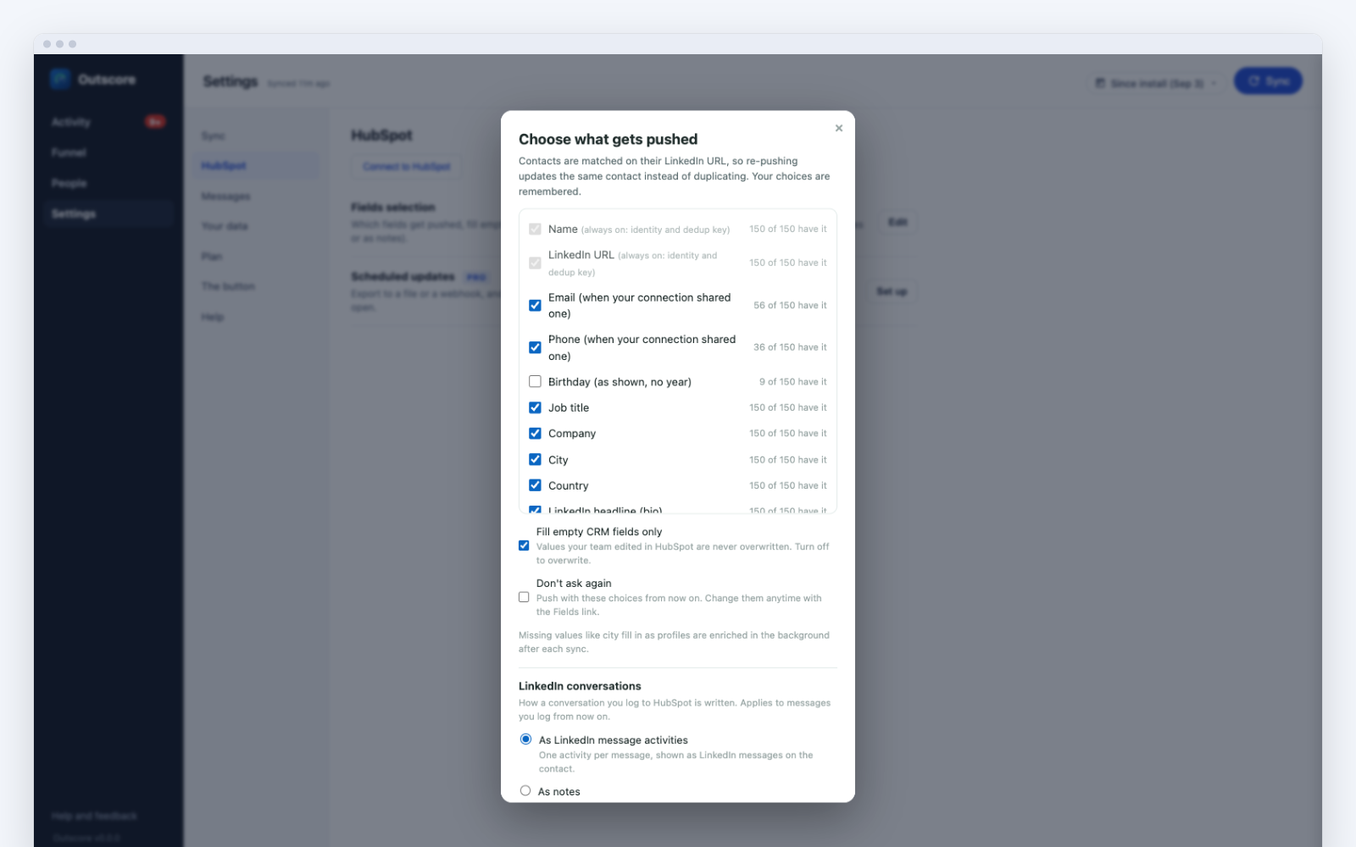Screen dimensions: 1356x847
Task: Click Help and feedback in sidebar
Action: [94, 816]
